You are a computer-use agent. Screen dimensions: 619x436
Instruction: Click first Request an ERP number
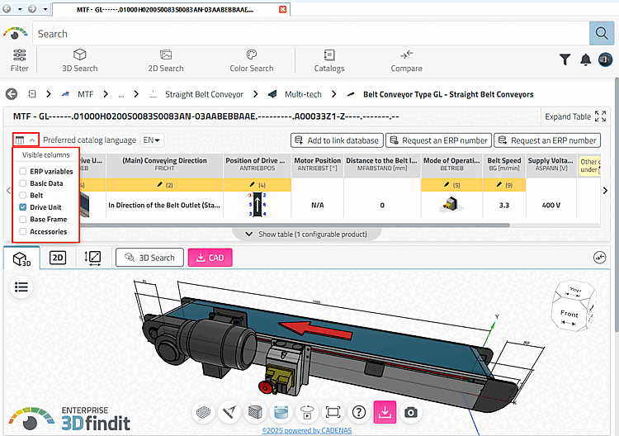(438, 140)
